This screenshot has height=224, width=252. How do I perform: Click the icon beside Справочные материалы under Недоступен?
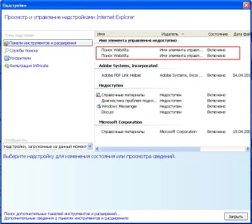click(x=98, y=95)
